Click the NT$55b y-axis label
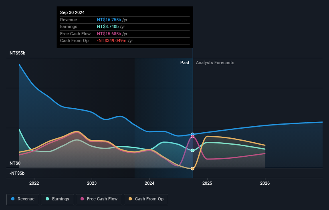This screenshot has height=210, width=329. [x=17, y=53]
